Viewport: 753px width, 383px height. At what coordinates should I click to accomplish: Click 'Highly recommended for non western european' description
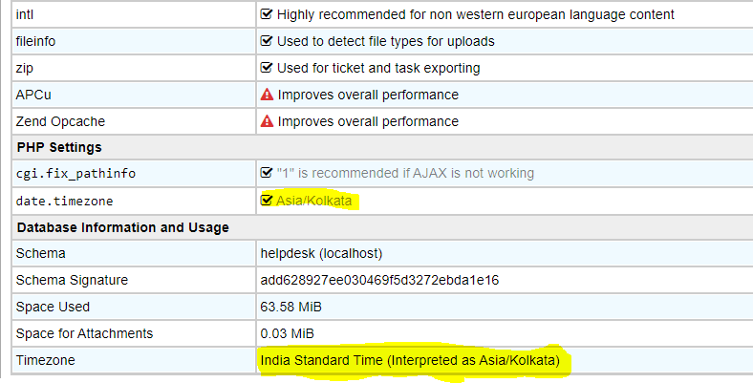click(476, 15)
